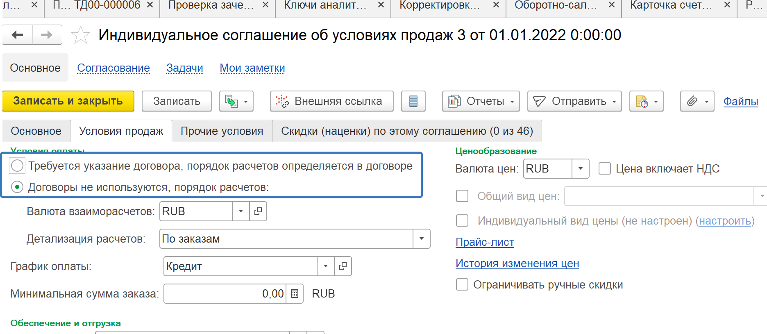Screen dimensions: 767x334
Task: Open calculator for Минимальная сумма заказа
Action: pos(294,293)
